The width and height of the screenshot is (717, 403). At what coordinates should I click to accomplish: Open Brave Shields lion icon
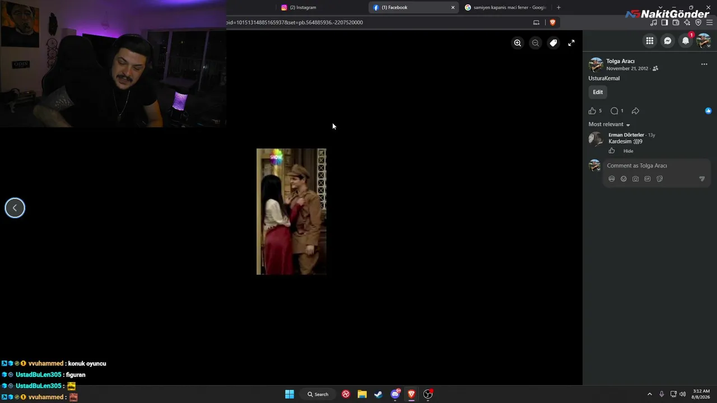[552, 22]
